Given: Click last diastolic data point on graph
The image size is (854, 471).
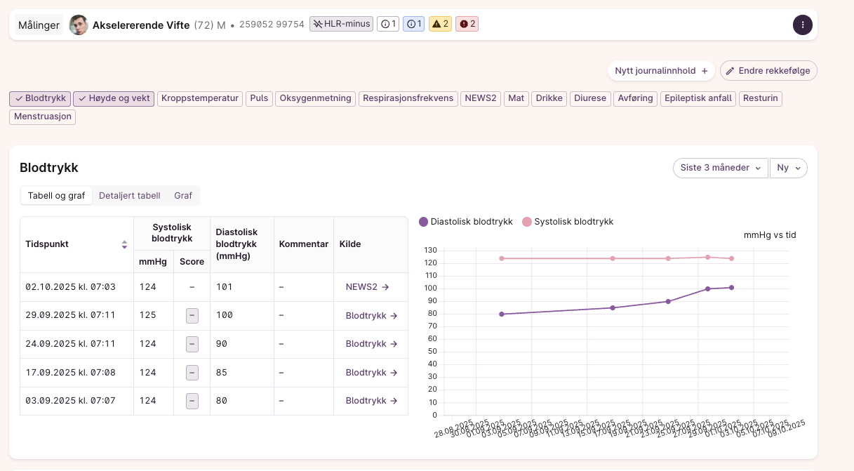Looking at the screenshot, I should pos(731,287).
